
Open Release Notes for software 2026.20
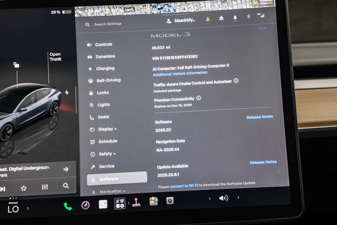click(x=260, y=117)
